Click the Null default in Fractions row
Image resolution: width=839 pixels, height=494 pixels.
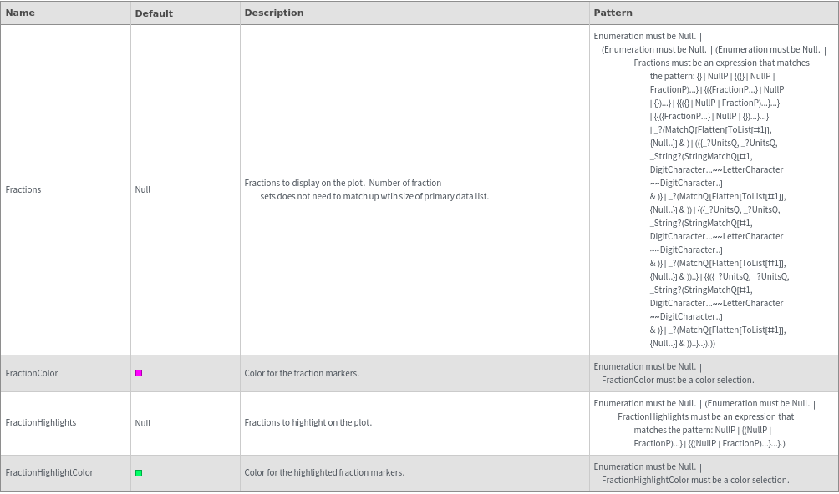click(143, 189)
